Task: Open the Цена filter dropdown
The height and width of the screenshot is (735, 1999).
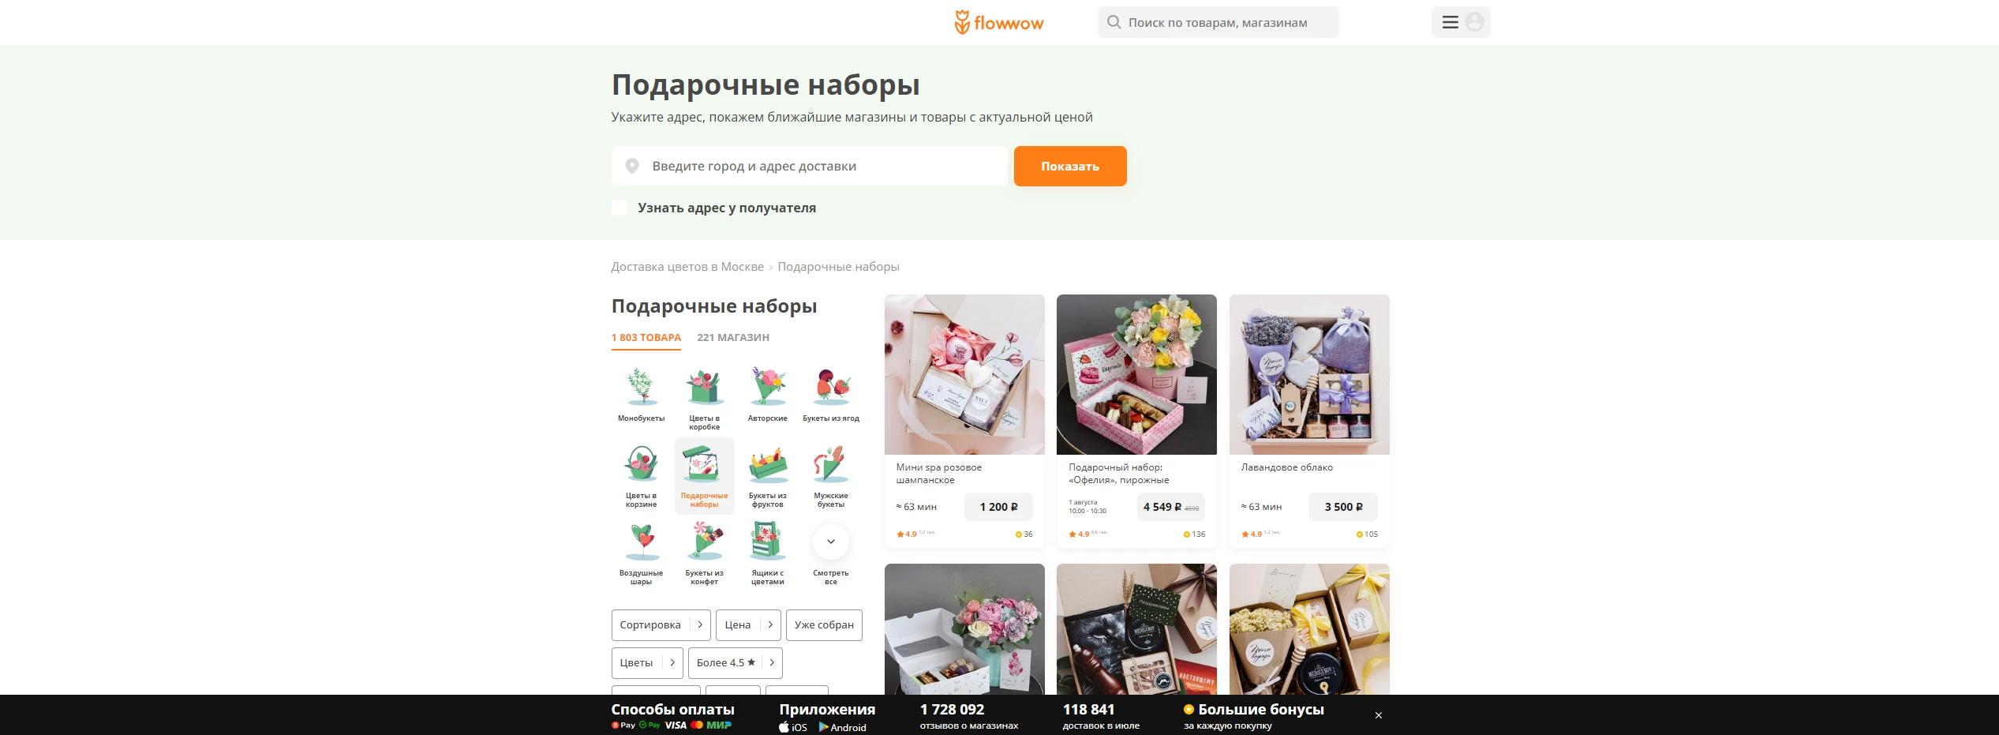Action: (x=749, y=625)
